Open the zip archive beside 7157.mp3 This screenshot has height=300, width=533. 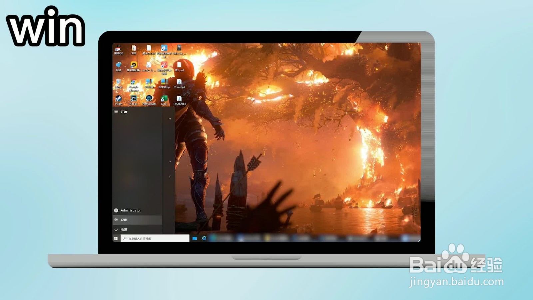point(164,83)
